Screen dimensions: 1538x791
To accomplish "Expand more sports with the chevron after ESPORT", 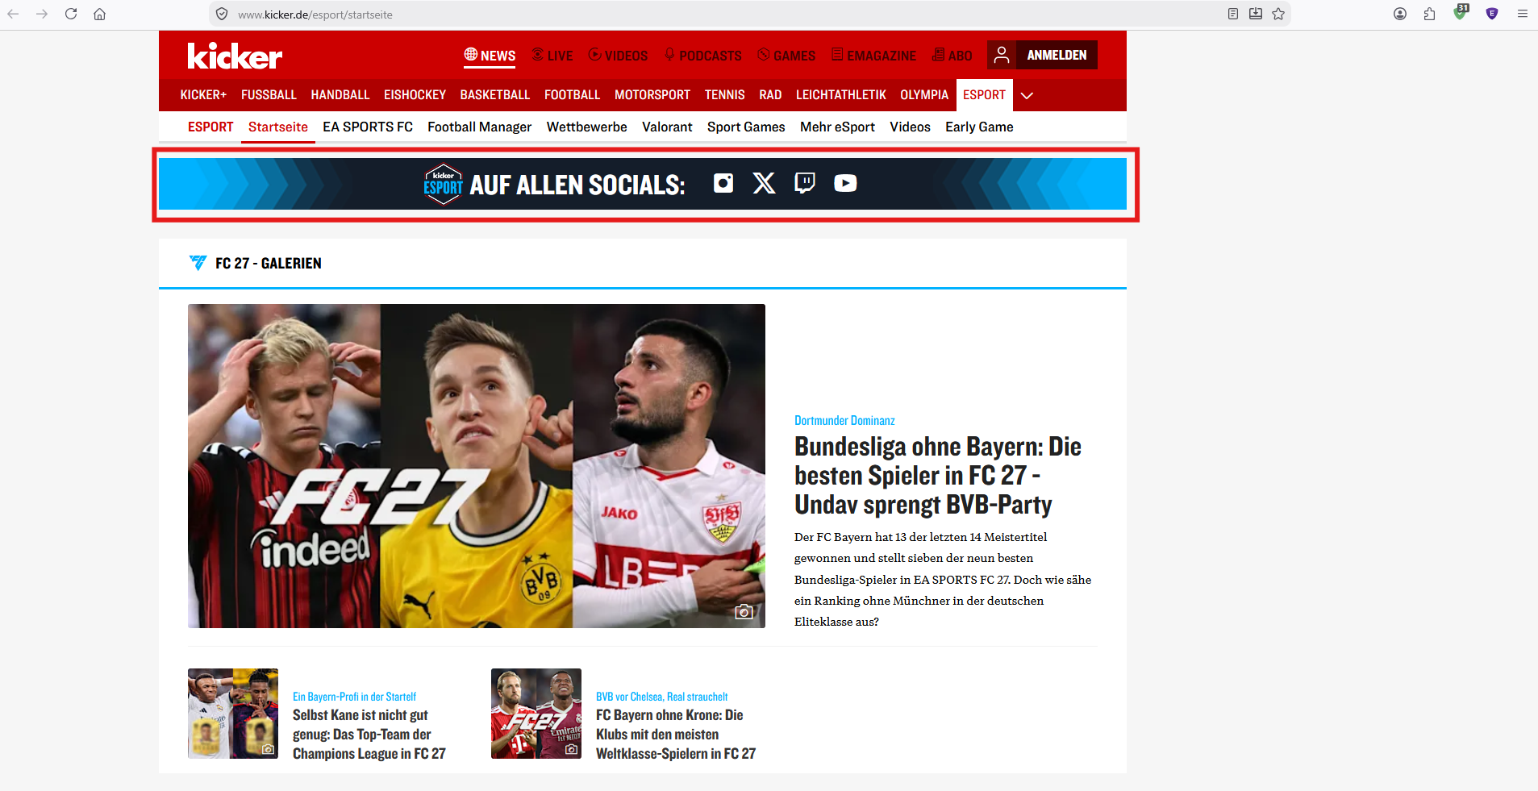I will 1027,95.
